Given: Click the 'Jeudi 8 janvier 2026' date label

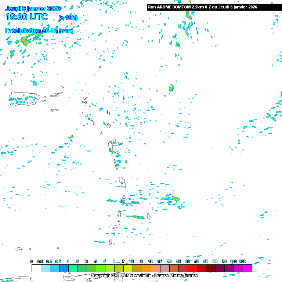Looking at the screenshot, I should pyautogui.click(x=33, y=8).
